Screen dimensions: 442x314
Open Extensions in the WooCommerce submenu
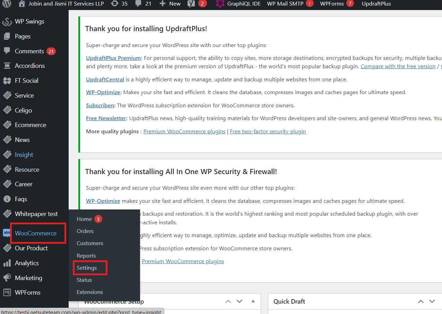(x=90, y=292)
